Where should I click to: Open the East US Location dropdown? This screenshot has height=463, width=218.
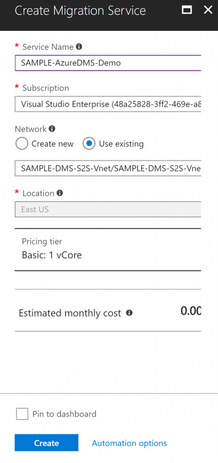tap(108, 209)
